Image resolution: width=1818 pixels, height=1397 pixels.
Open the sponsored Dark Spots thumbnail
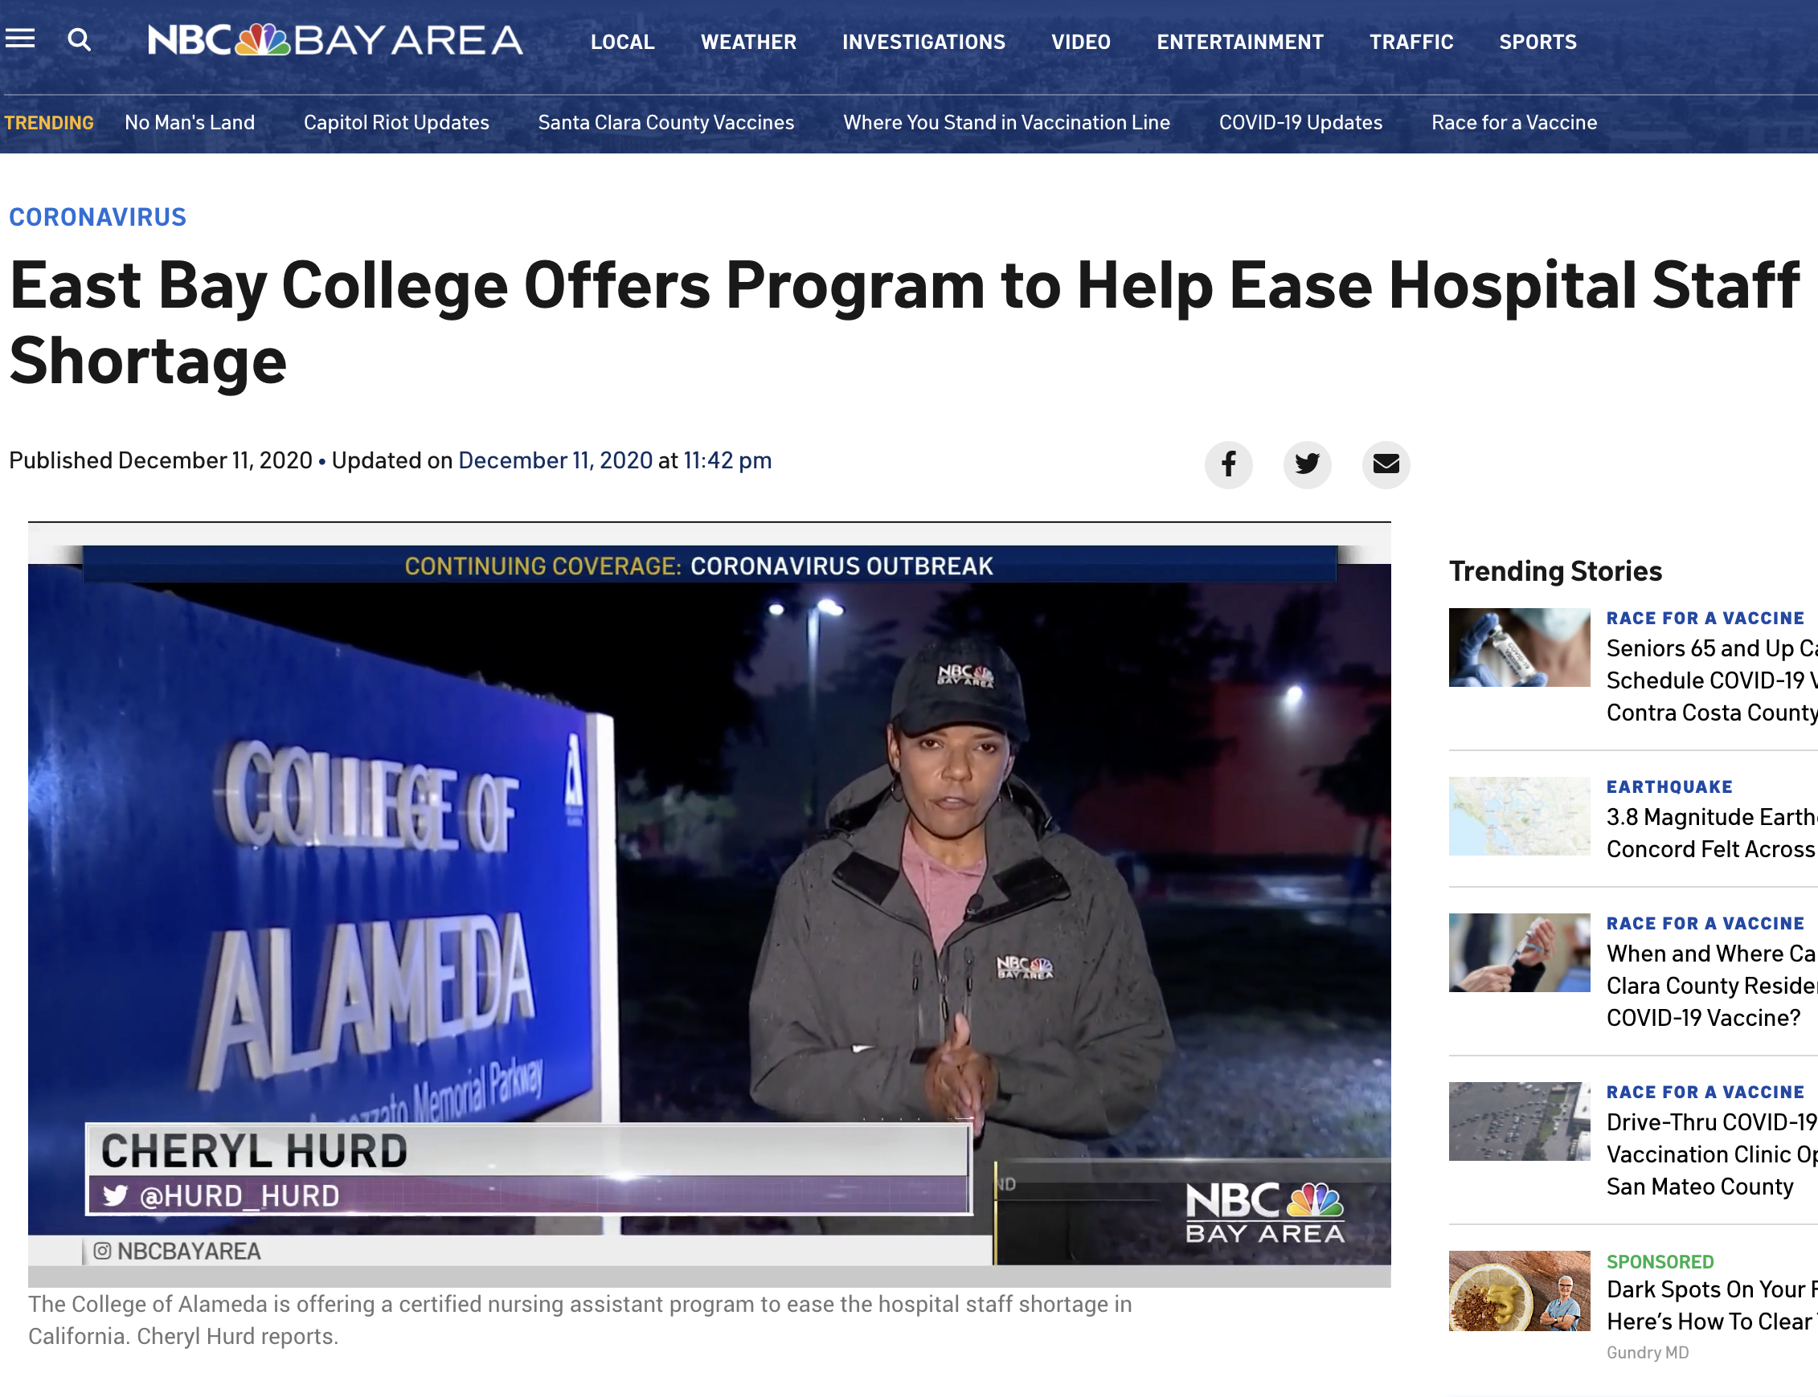(x=1518, y=1291)
